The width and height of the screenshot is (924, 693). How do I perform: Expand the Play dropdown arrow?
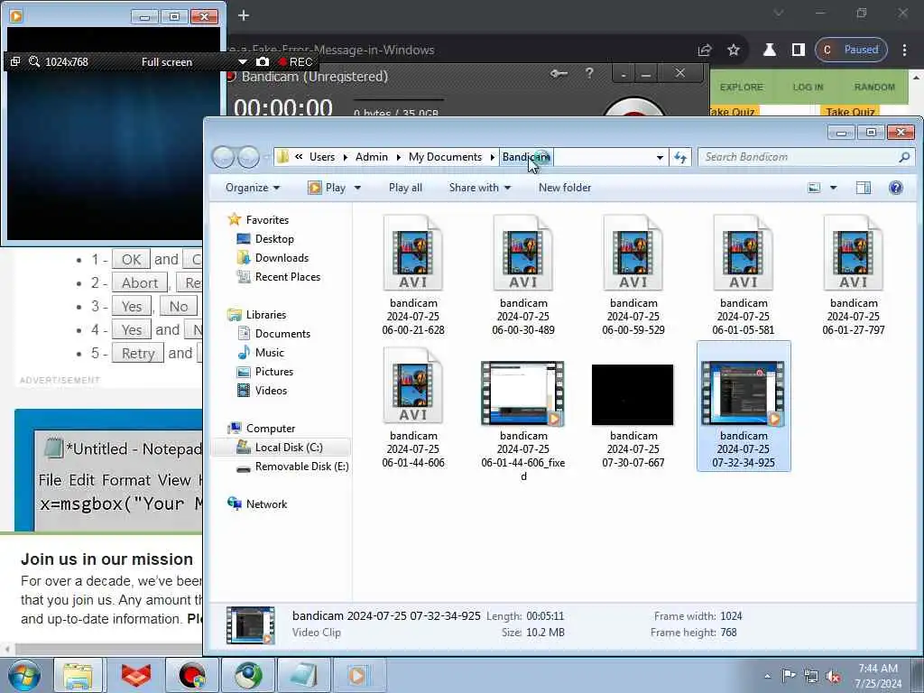coord(357,188)
